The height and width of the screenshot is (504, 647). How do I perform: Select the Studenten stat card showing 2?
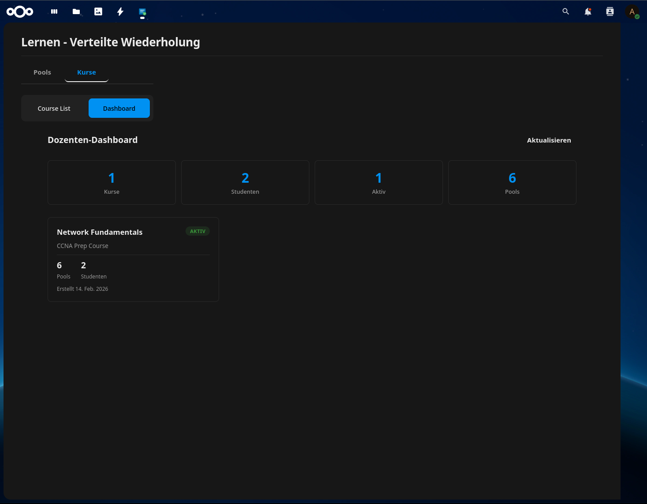(x=245, y=182)
